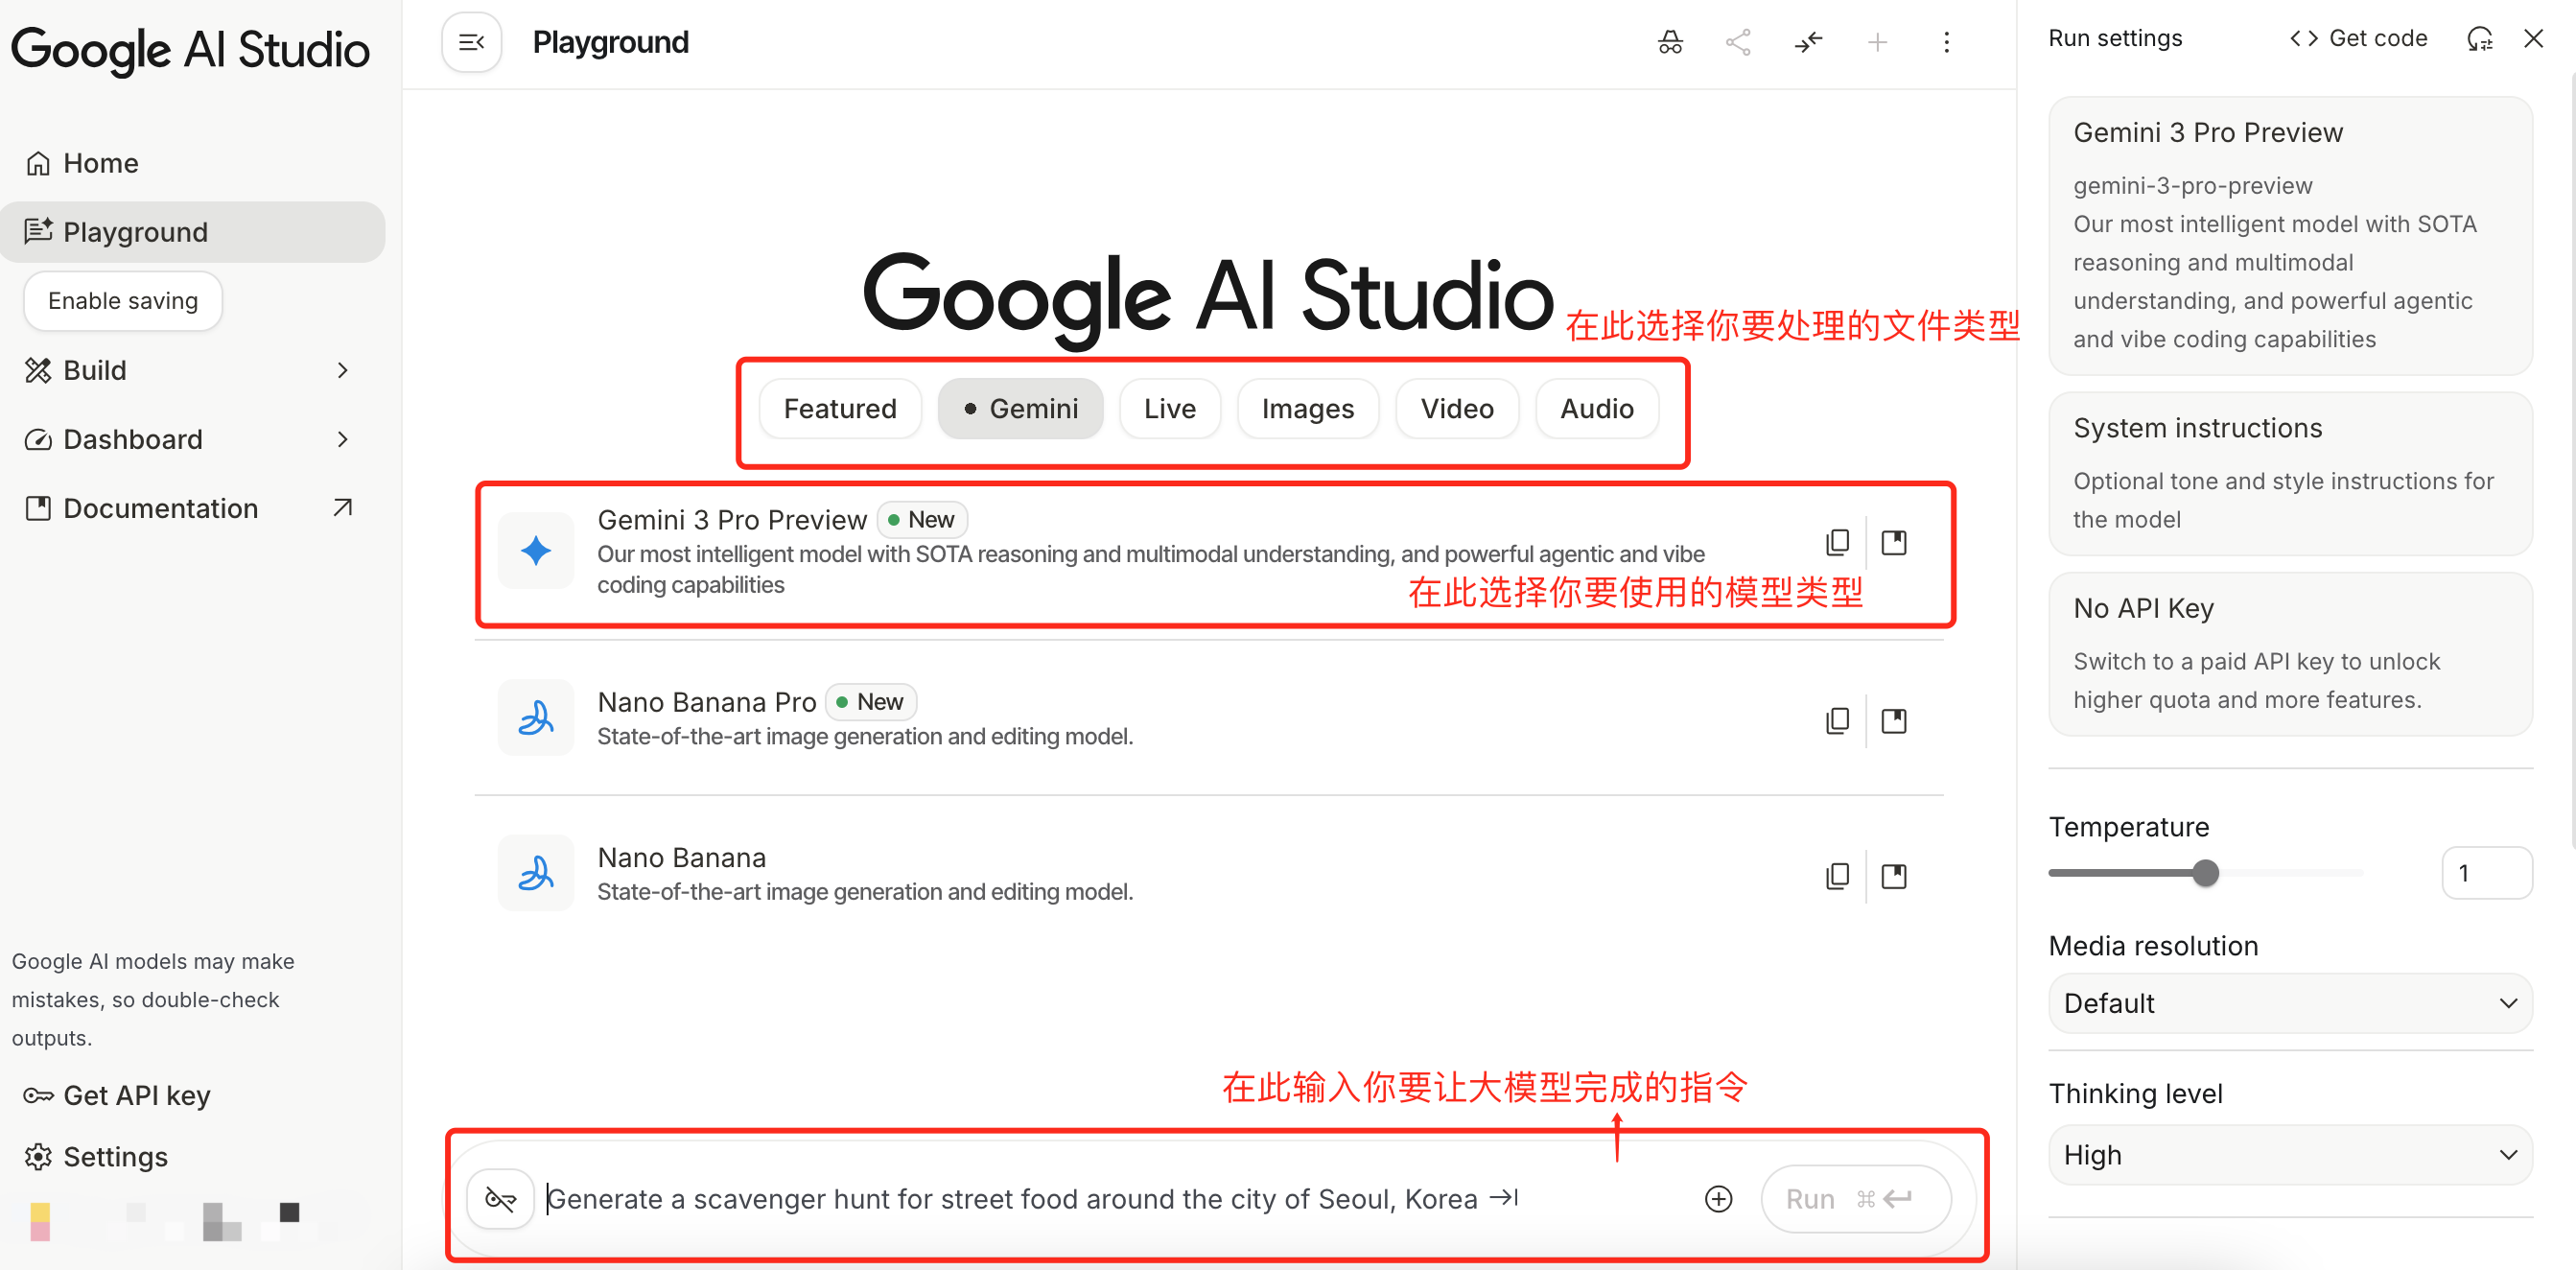The height and width of the screenshot is (1270, 2576).
Task: Click the Dashboard gauge icon
Action: pos(38,439)
